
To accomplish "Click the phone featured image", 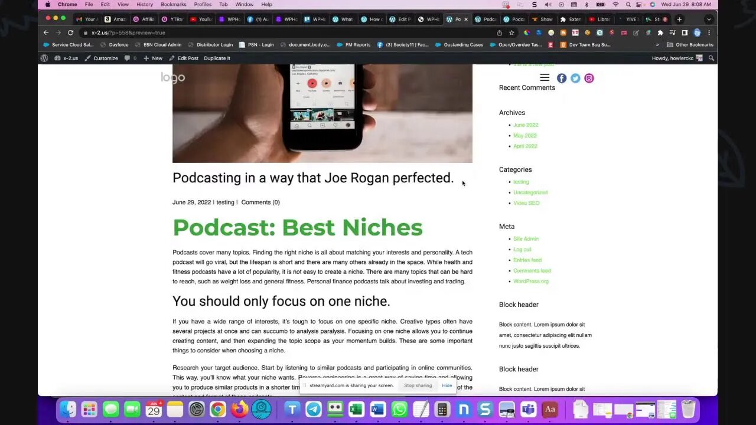I will tap(322, 113).
